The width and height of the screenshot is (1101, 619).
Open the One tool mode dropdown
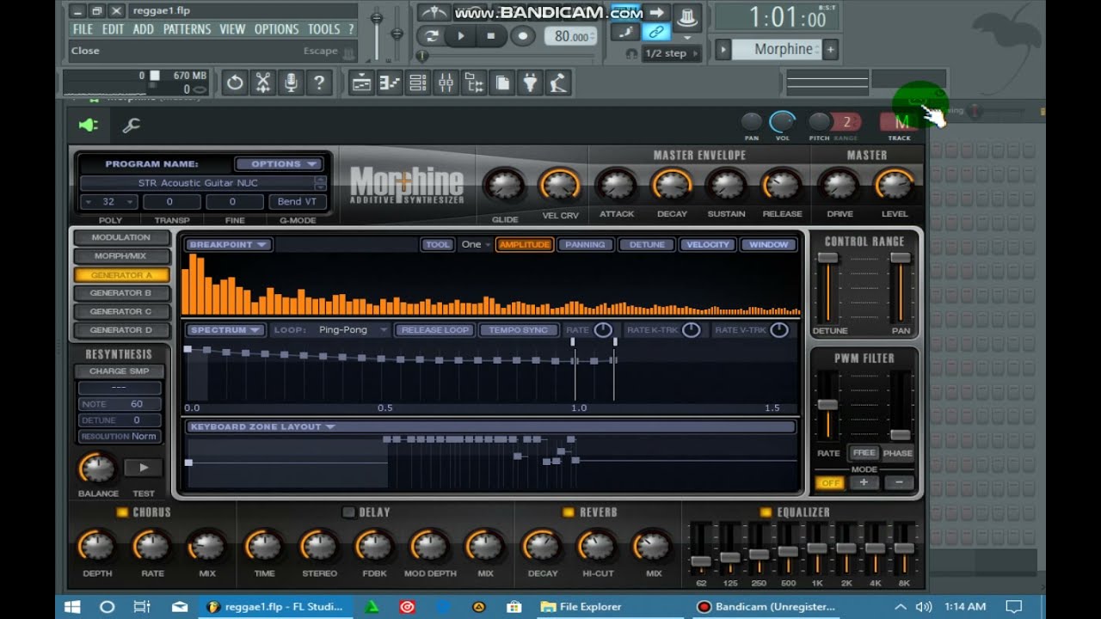(476, 245)
